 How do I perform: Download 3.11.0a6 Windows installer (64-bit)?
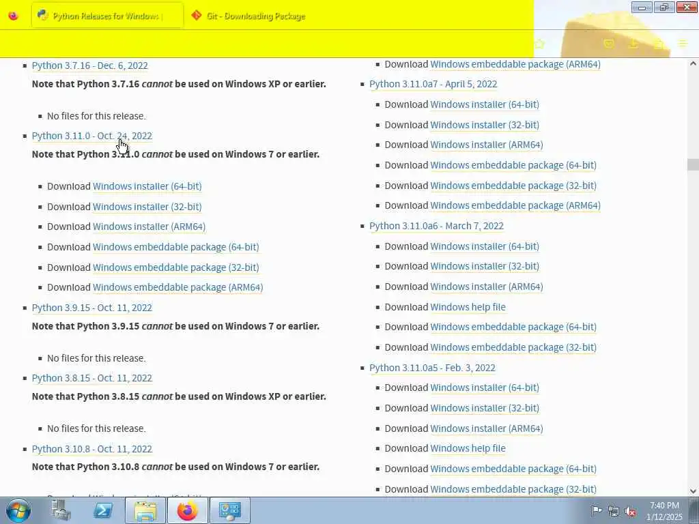[485, 246]
